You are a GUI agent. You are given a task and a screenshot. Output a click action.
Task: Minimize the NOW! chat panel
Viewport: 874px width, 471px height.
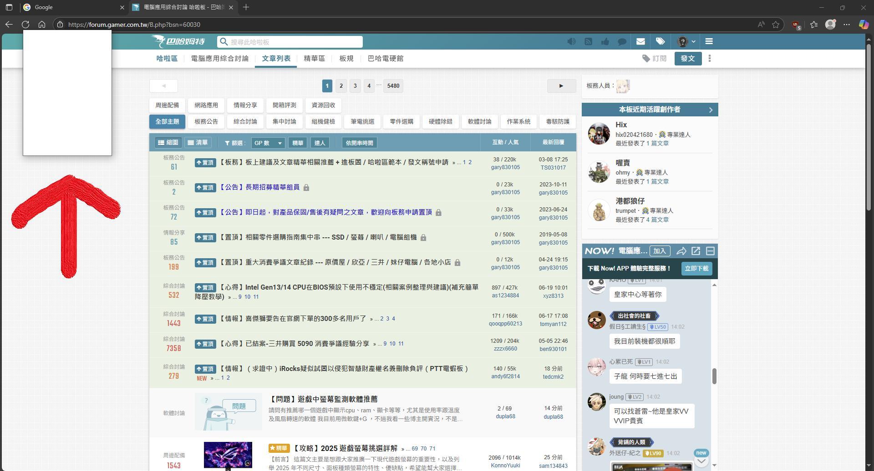pyautogui.click(x=710, y=251)
